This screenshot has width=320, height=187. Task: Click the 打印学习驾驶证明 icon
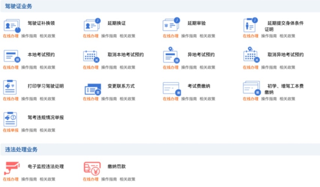[10, 87]
